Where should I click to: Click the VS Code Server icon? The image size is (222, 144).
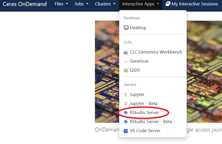[x=126, y=131]
